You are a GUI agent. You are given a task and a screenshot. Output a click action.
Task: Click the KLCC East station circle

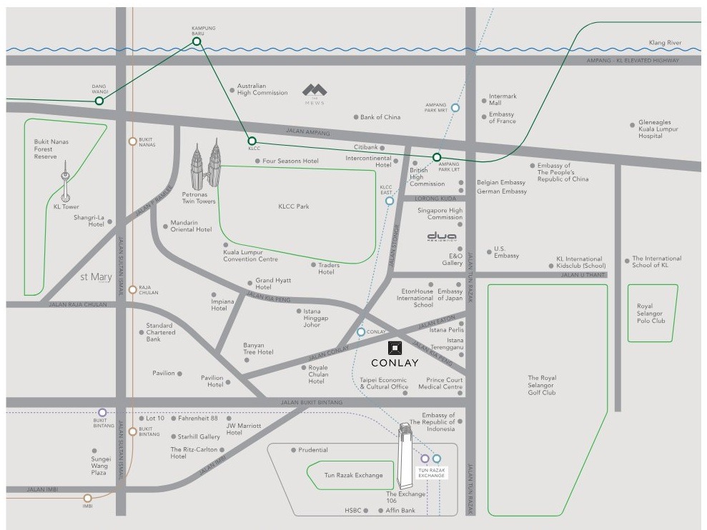coord(390,201)
